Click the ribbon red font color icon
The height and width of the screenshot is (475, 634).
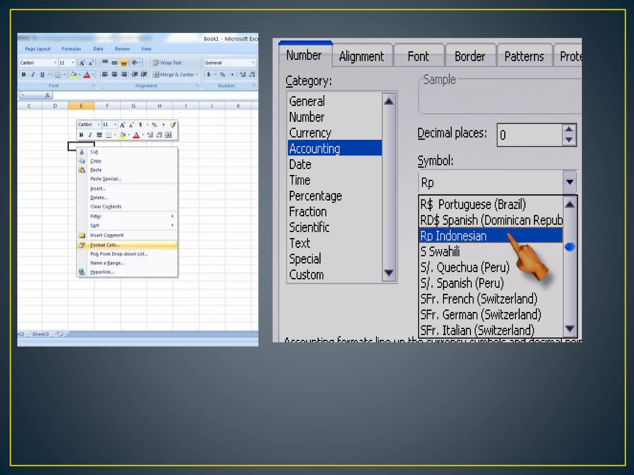[x=87, y=75]
